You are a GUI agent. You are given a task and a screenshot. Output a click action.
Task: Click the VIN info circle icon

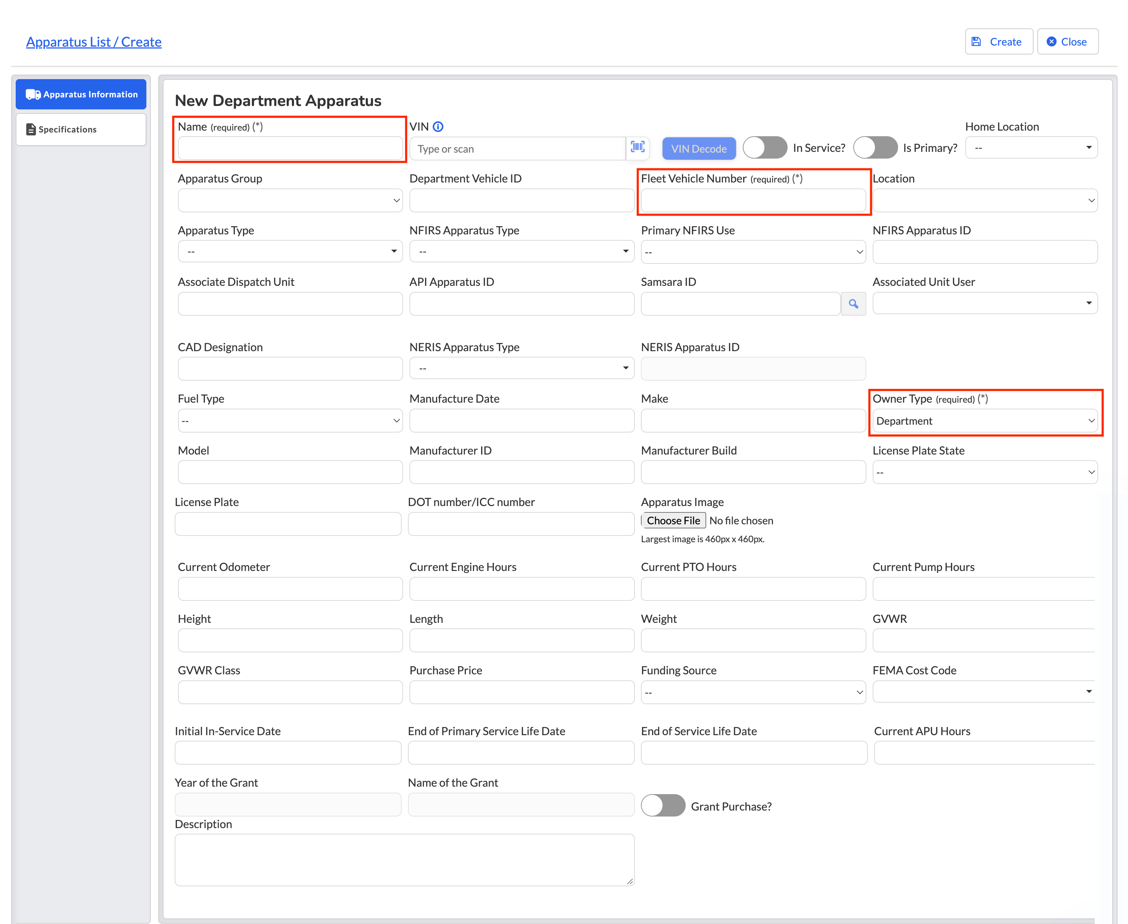(437, 127)
